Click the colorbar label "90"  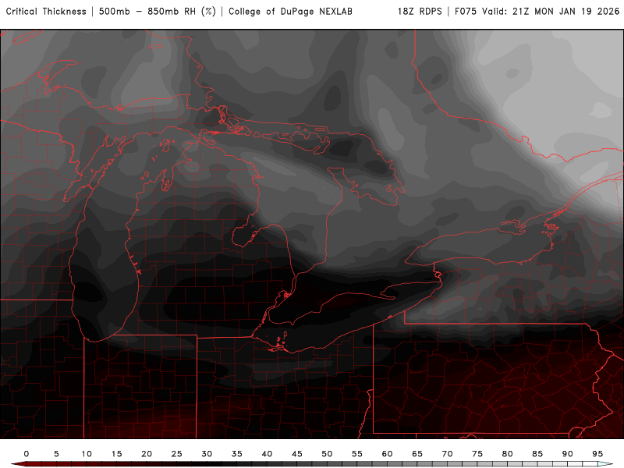[568, 454]
